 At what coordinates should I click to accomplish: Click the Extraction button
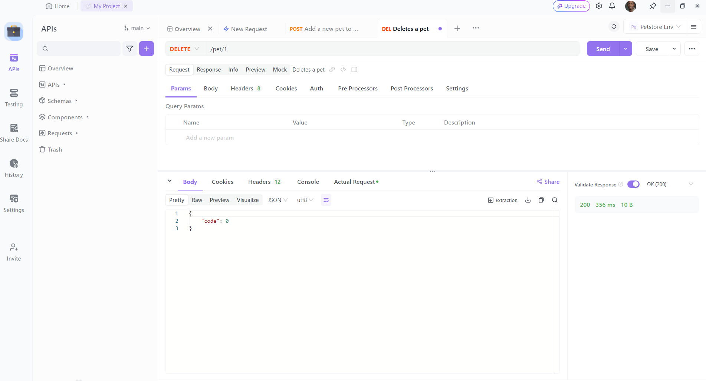tap(502, 200)
